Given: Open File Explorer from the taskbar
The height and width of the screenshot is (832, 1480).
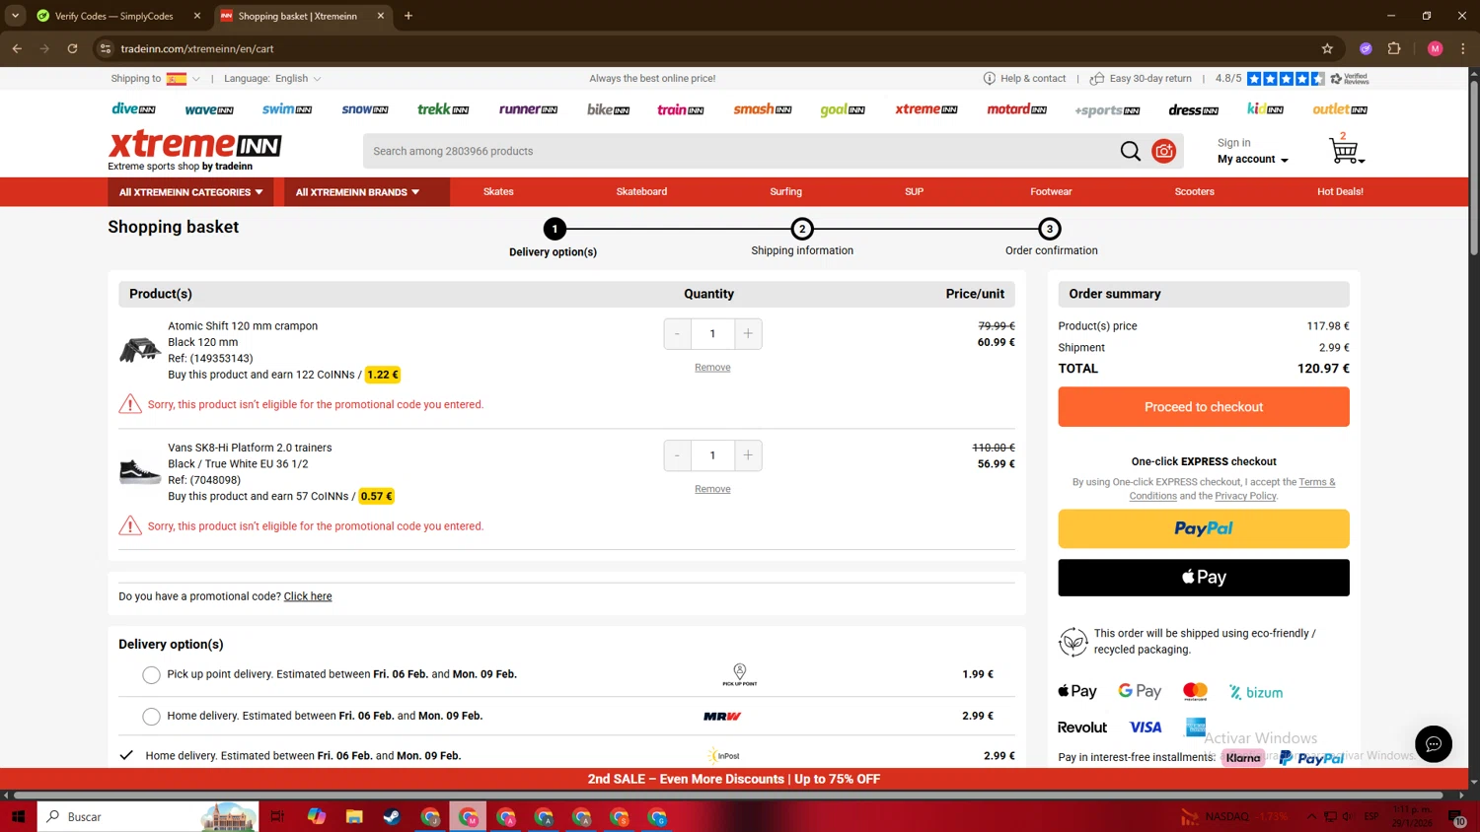Looking at the screenshot, I should coord(354,816).
